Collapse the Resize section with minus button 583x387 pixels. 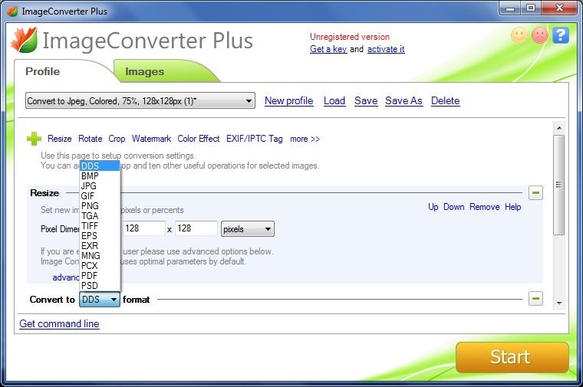click(x=535, y=193)
